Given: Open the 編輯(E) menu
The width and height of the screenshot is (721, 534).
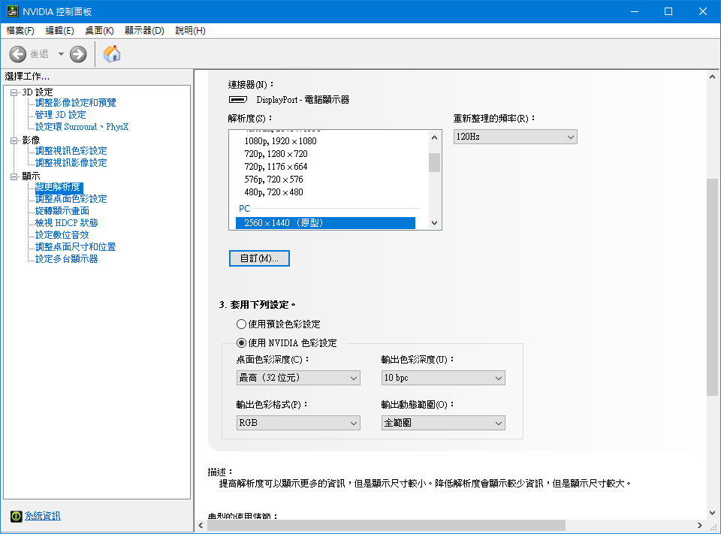Looking at the screenshot, I should click(60, 31).
